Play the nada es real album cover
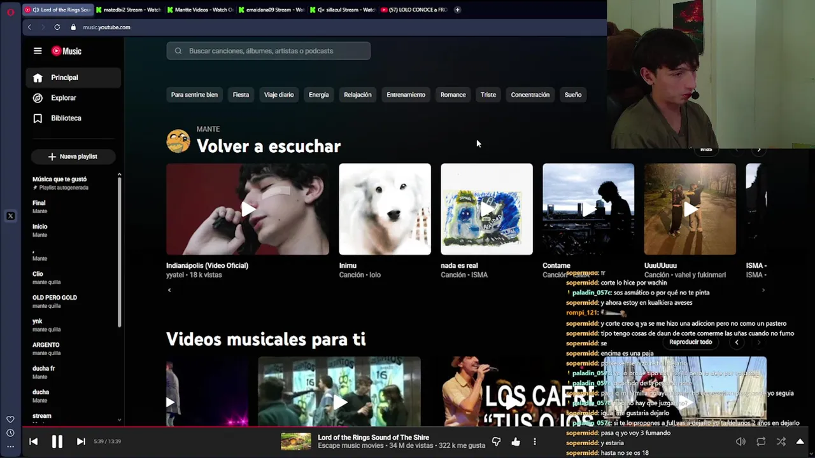This screenshot has height=458, width=815. (486, 209)
